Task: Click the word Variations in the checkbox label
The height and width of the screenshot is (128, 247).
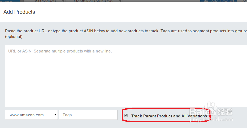Action: coord(197,116)
